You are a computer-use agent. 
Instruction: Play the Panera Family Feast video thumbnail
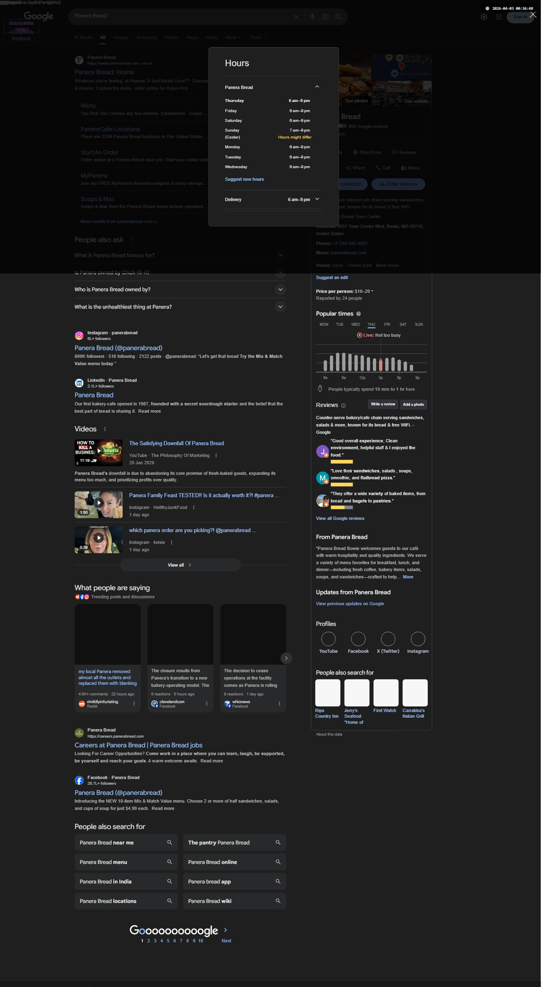click(x=99, y=504)
